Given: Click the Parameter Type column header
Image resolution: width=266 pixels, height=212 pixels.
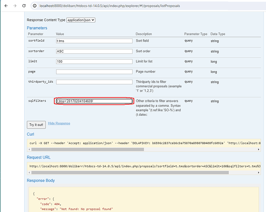Looking at the screenshot, I should 195,34.
